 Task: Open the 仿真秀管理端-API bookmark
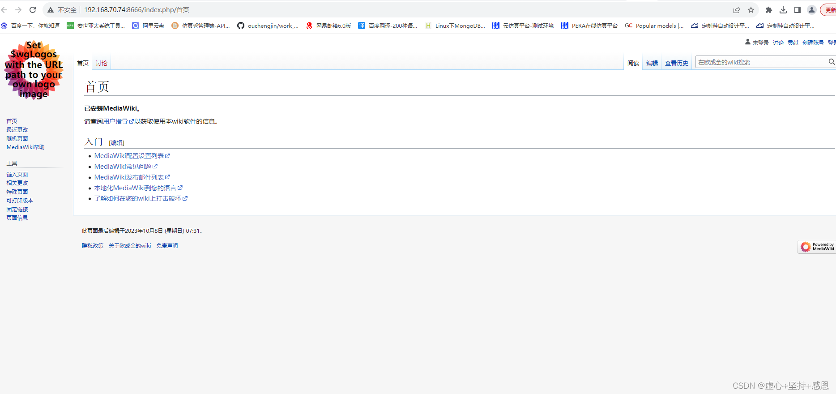pos(201,26)
